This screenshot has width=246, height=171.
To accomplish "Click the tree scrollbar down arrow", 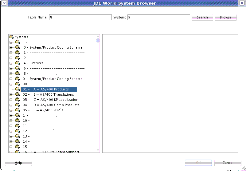I will [x=98, y=150].
